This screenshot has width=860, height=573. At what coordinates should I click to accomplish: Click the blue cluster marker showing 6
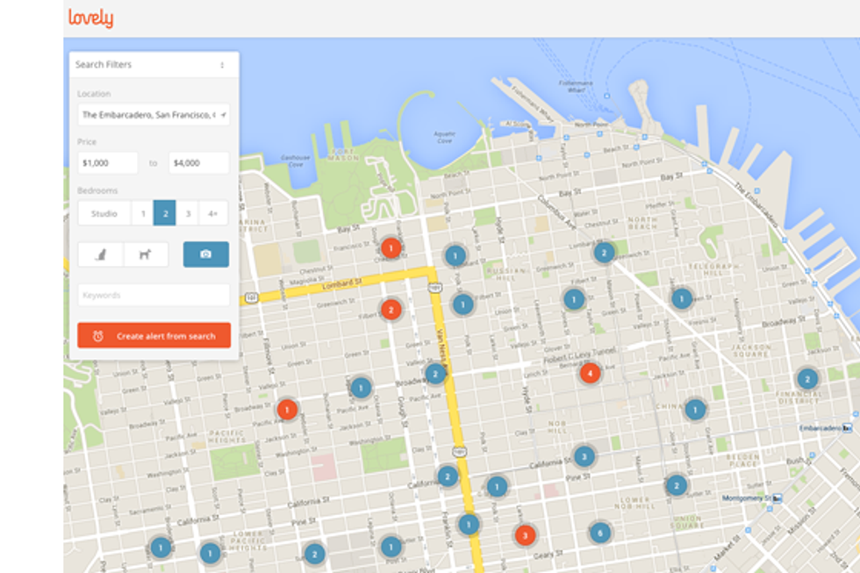599,533
